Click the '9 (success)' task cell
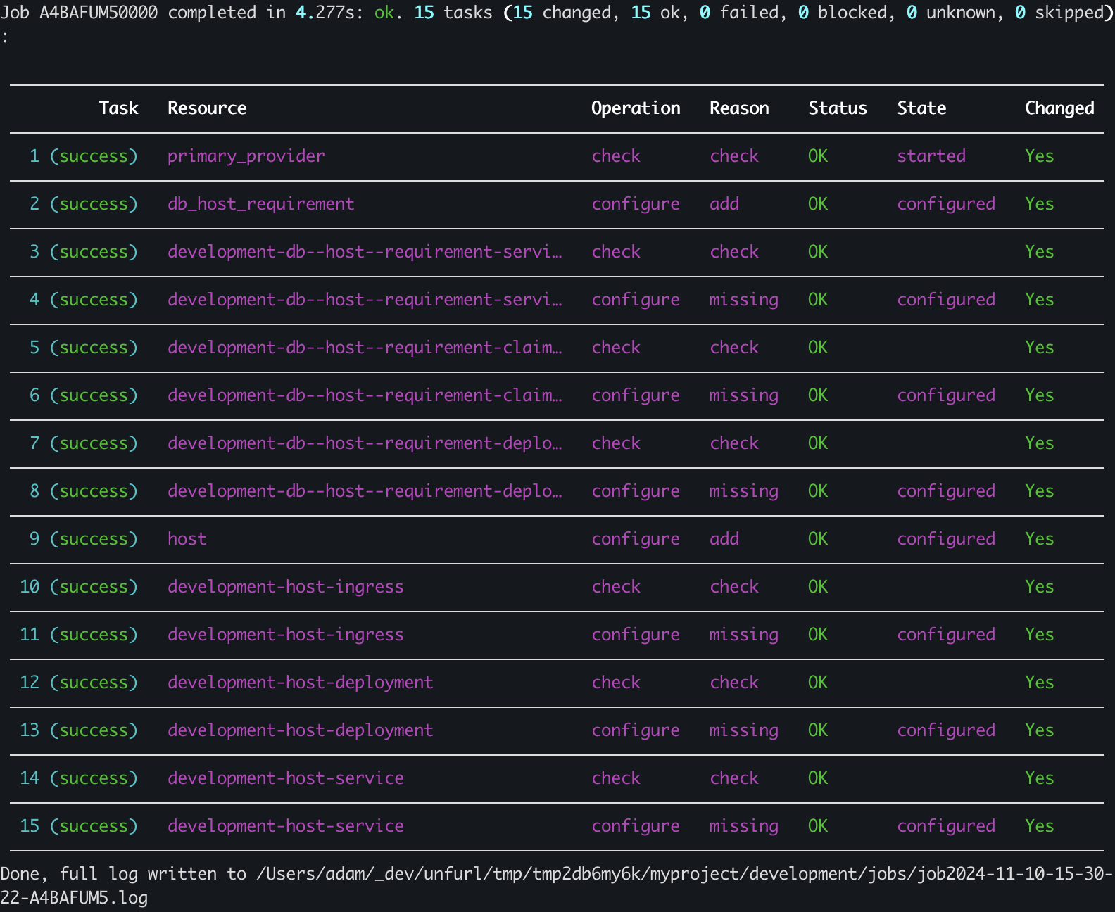The image size is (1115, 912). click(84, 539)
